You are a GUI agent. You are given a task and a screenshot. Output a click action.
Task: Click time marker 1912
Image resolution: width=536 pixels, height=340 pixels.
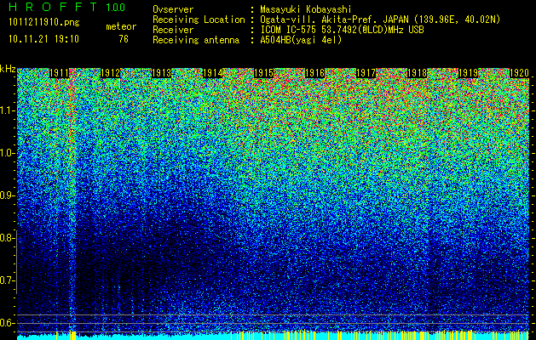pos(111,73)
